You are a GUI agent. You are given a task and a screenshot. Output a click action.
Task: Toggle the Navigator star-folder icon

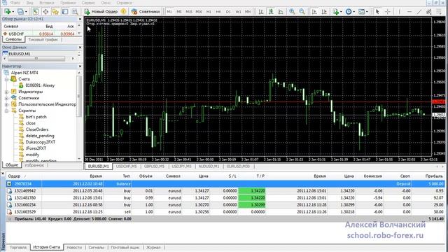[x=55, y=12]
